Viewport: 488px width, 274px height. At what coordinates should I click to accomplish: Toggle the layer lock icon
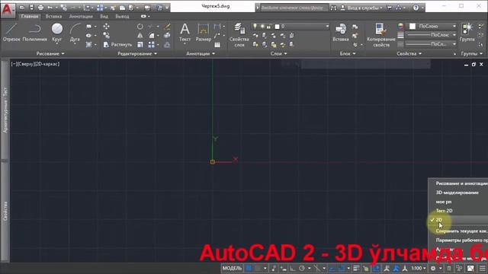pyautogui.click(x=269, y=27)
